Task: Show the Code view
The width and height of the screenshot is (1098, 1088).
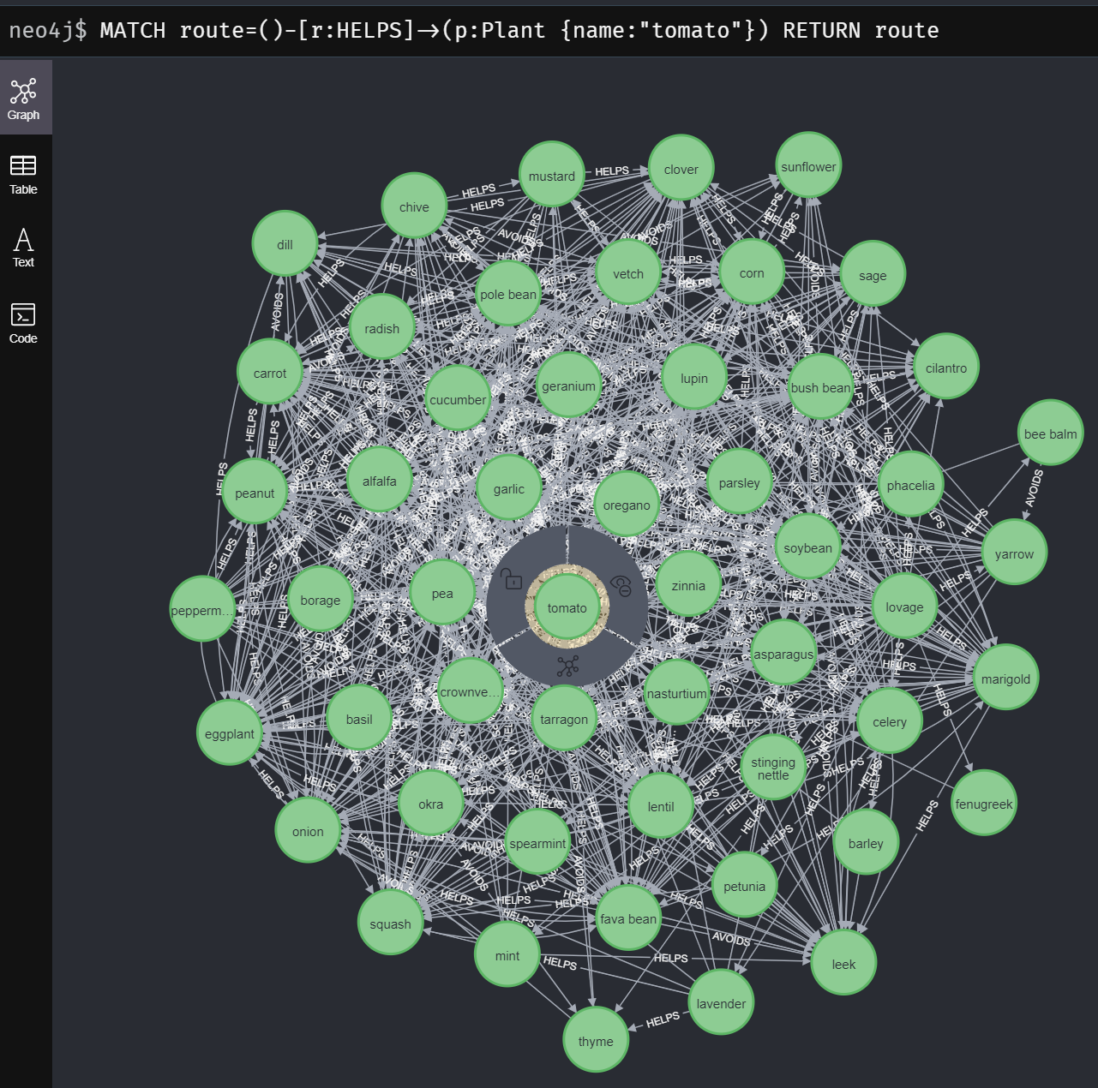Action: 24,323
